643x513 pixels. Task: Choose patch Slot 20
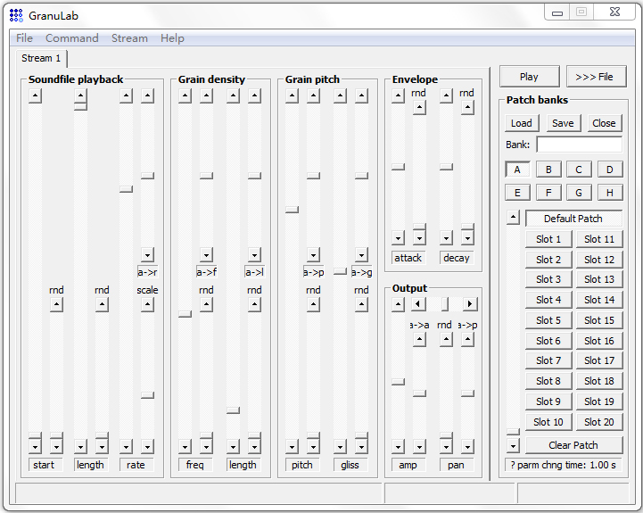tap(599, 422)
